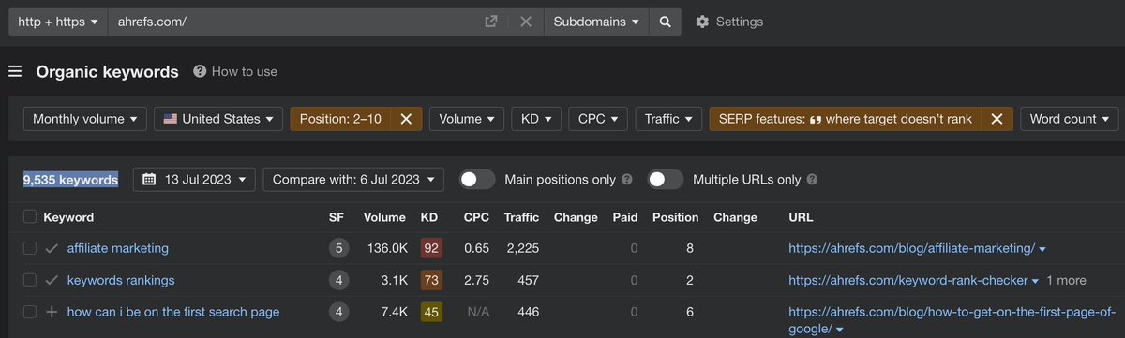Select all keywords with header checkbox
The width and height of the screenshot is (1125, 338).
pos(29,217)
